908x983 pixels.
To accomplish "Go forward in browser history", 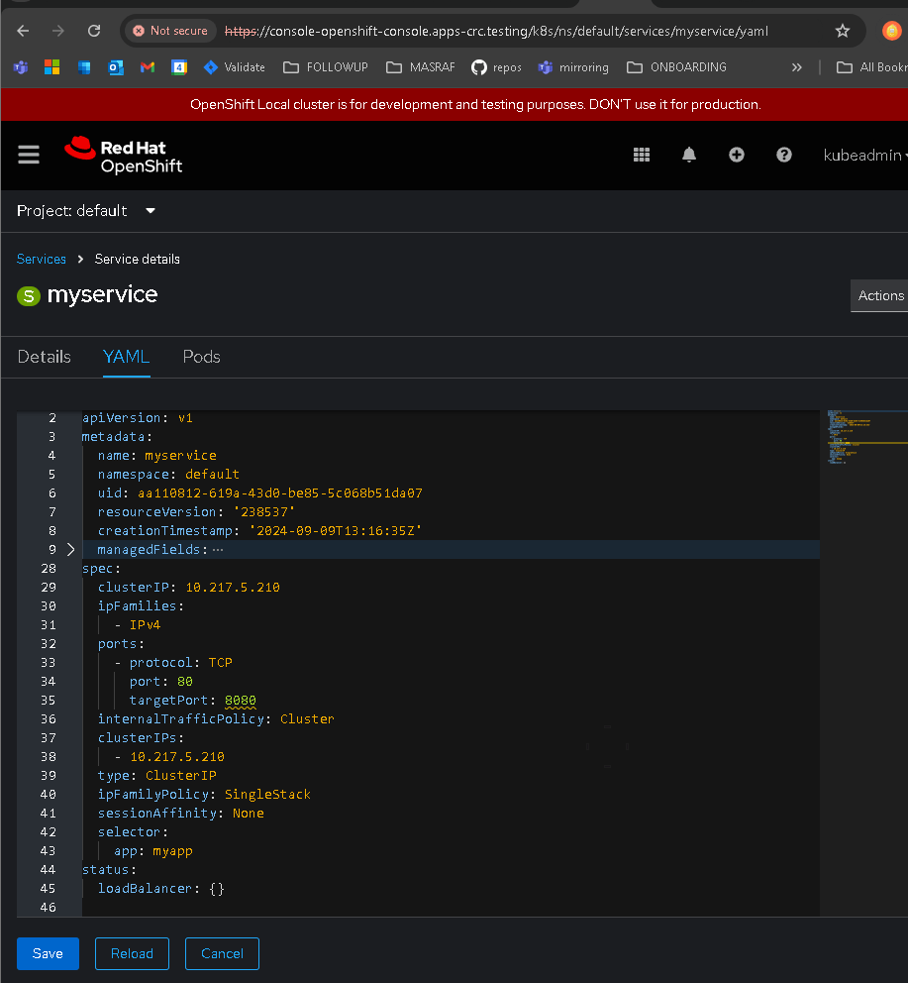I will [58, 31].
